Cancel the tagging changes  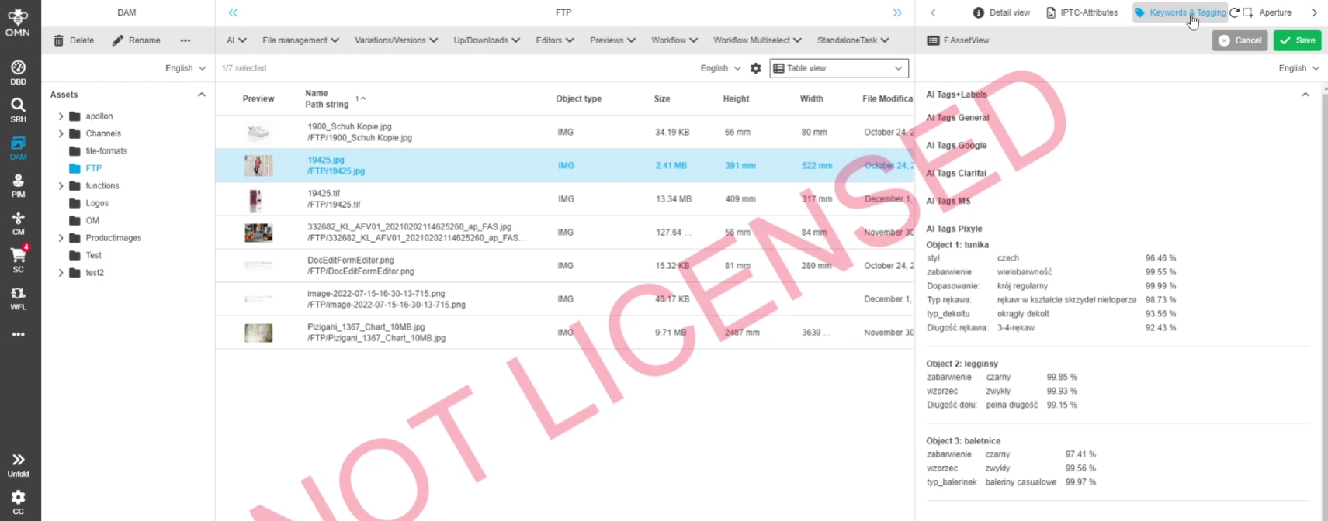click(1240, 40)
